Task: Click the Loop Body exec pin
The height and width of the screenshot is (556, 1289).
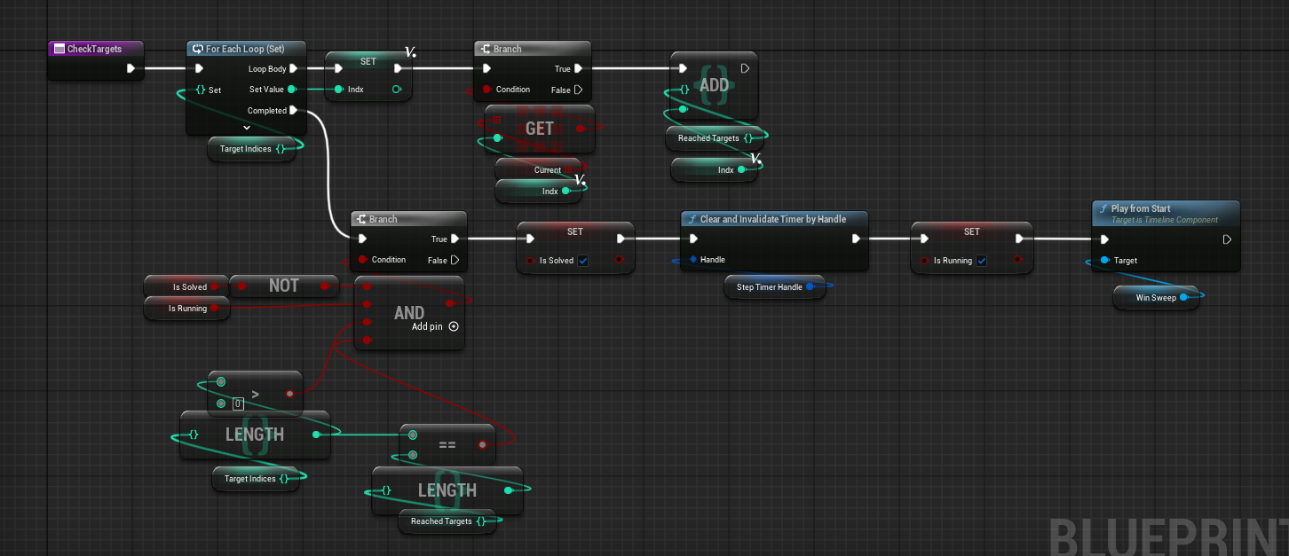Action: pyautogui.click(x=294, y=68)
